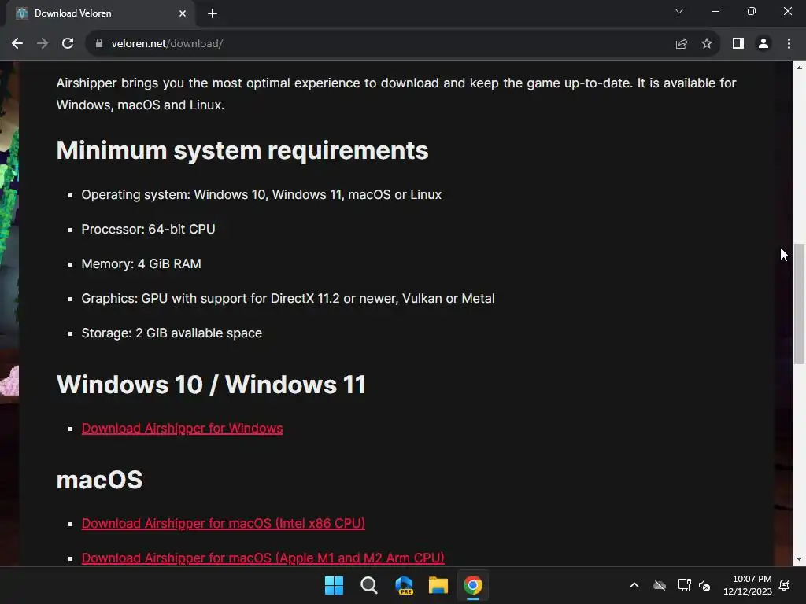Share this page using the share icon
The image size is (806, 604).
tap(682, 44)
